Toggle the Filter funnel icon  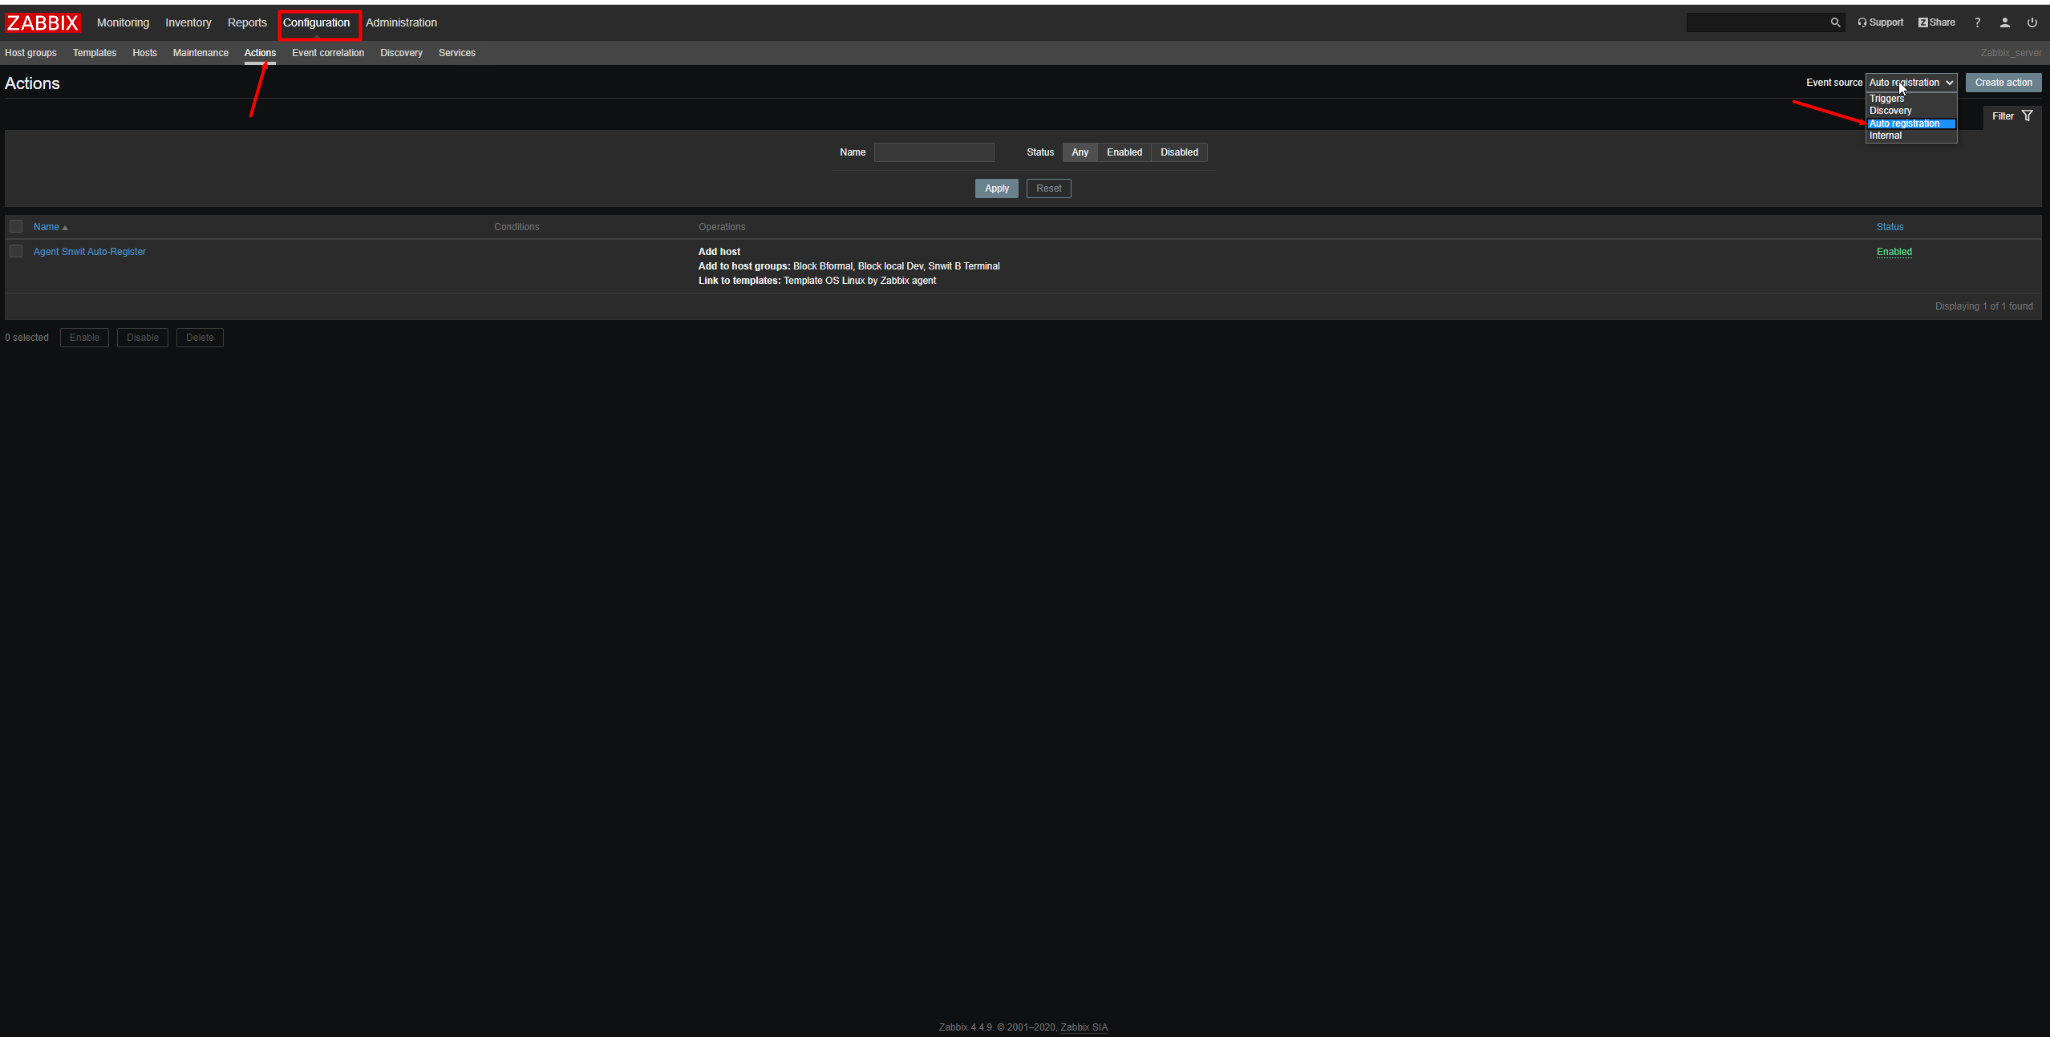tap(2028, 116)
